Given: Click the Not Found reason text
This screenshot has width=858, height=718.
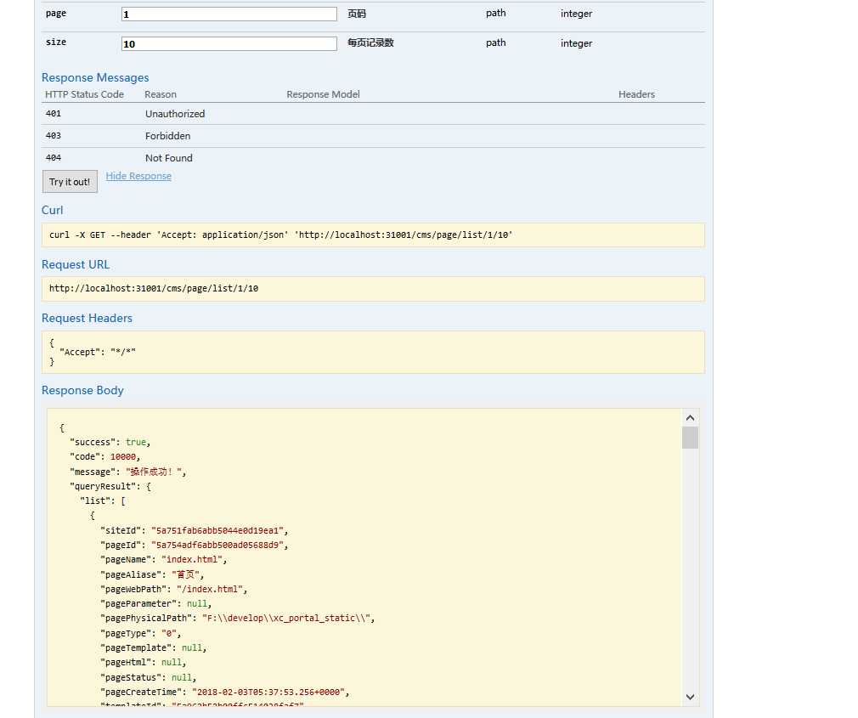Looking at the screenshot, I should click(169, 158).
